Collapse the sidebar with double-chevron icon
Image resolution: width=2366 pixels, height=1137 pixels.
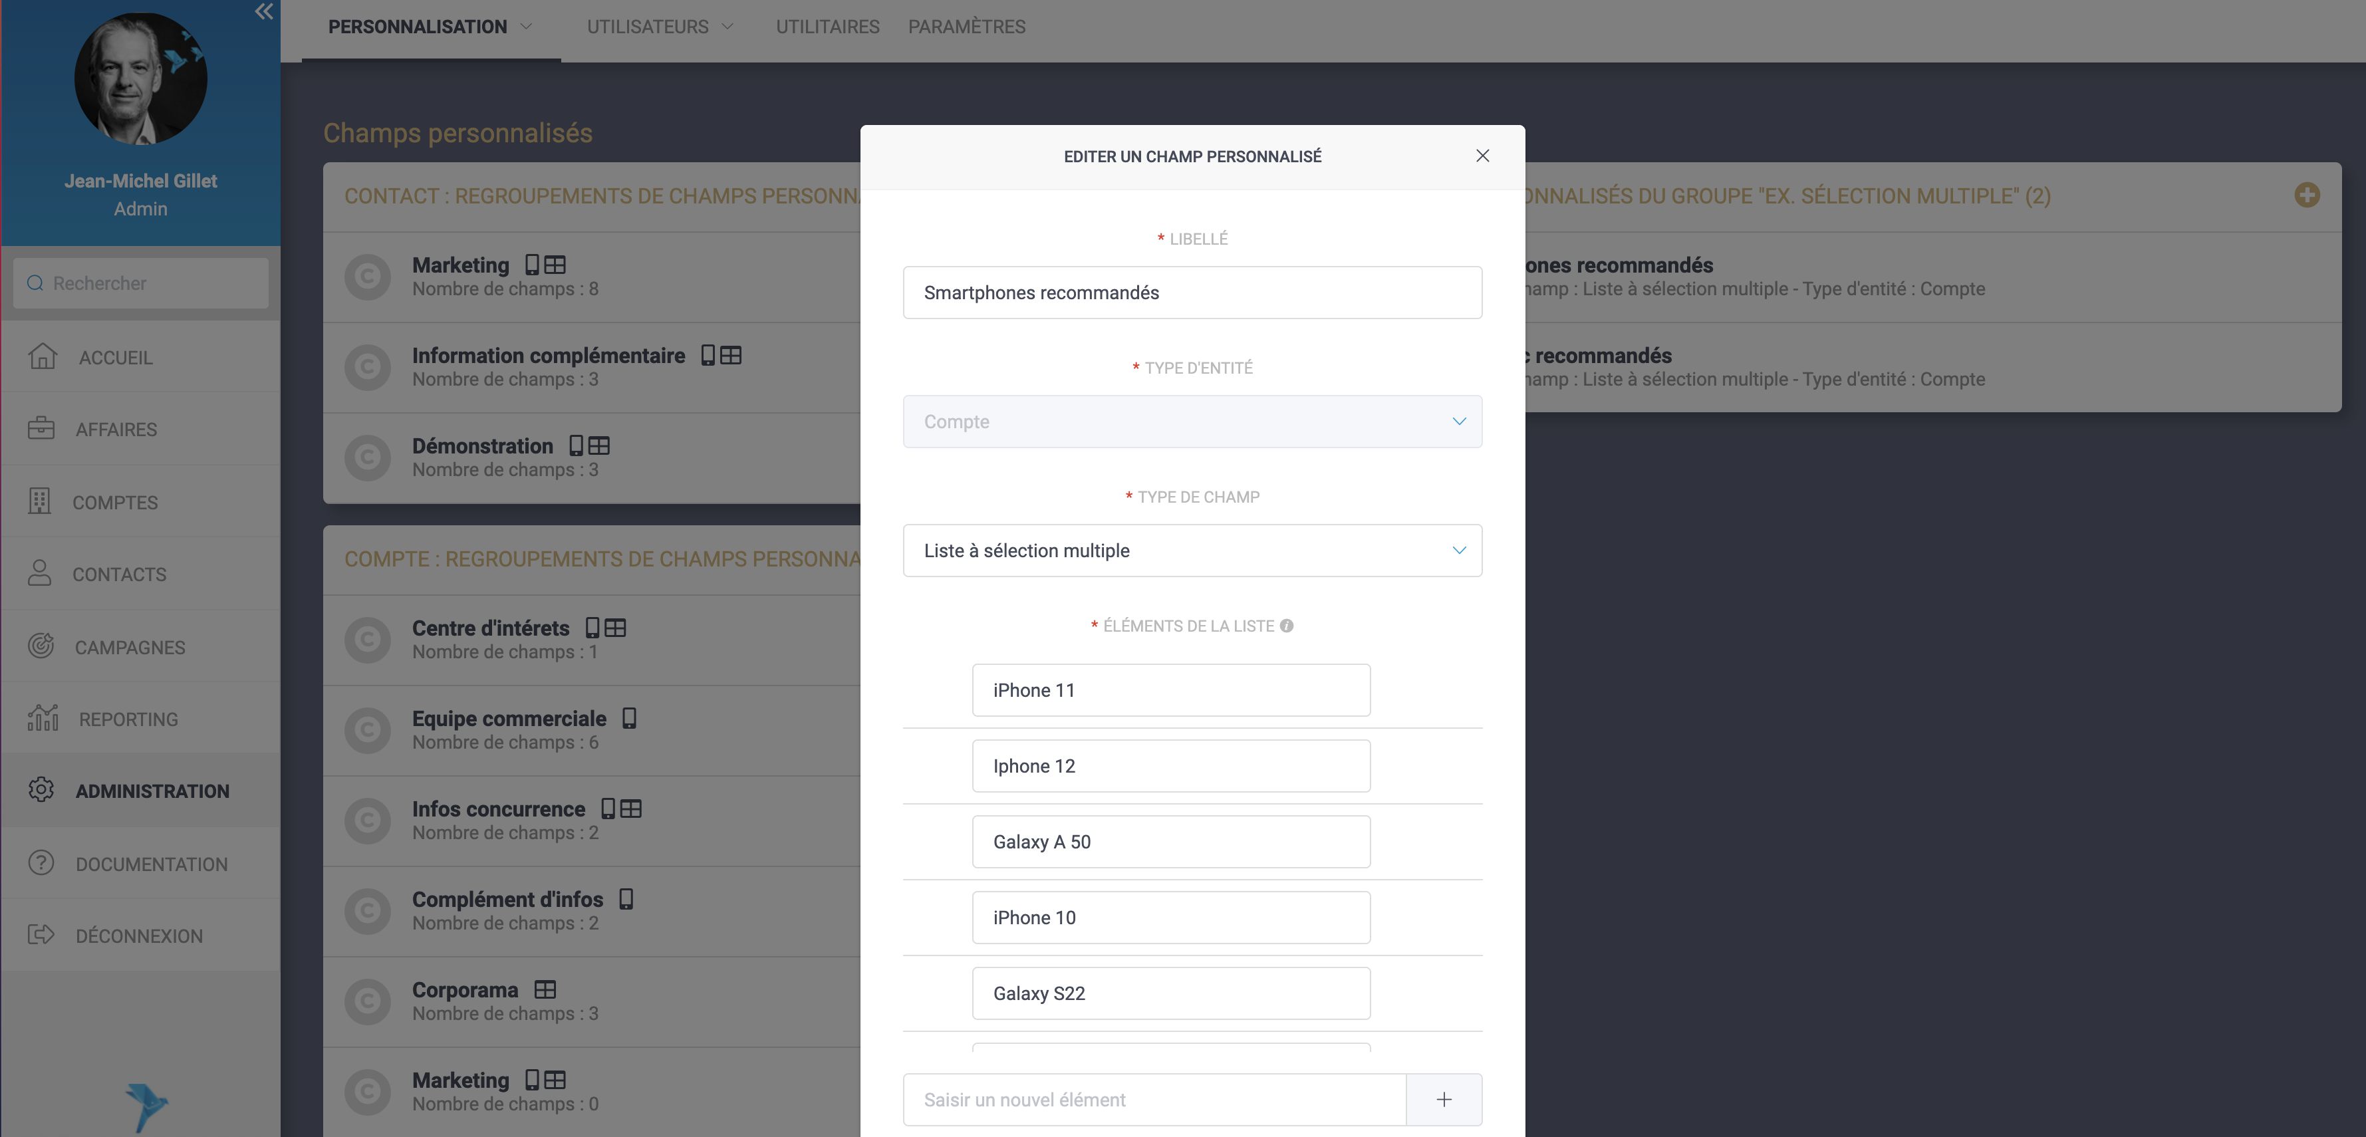coord(263,12)
